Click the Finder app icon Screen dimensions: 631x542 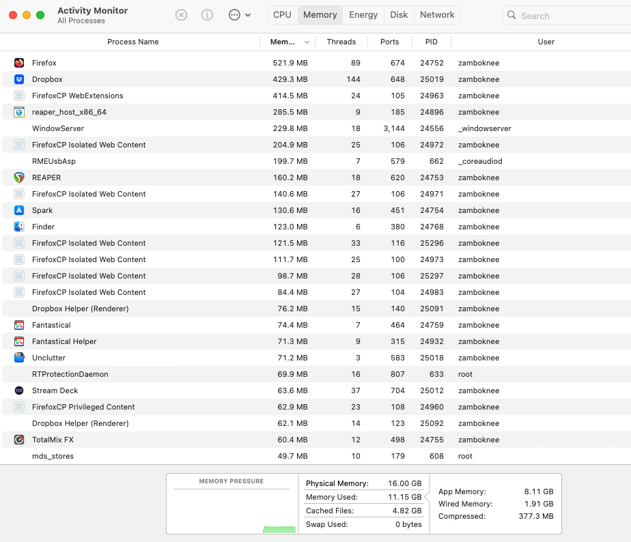(x=19, y=227)
